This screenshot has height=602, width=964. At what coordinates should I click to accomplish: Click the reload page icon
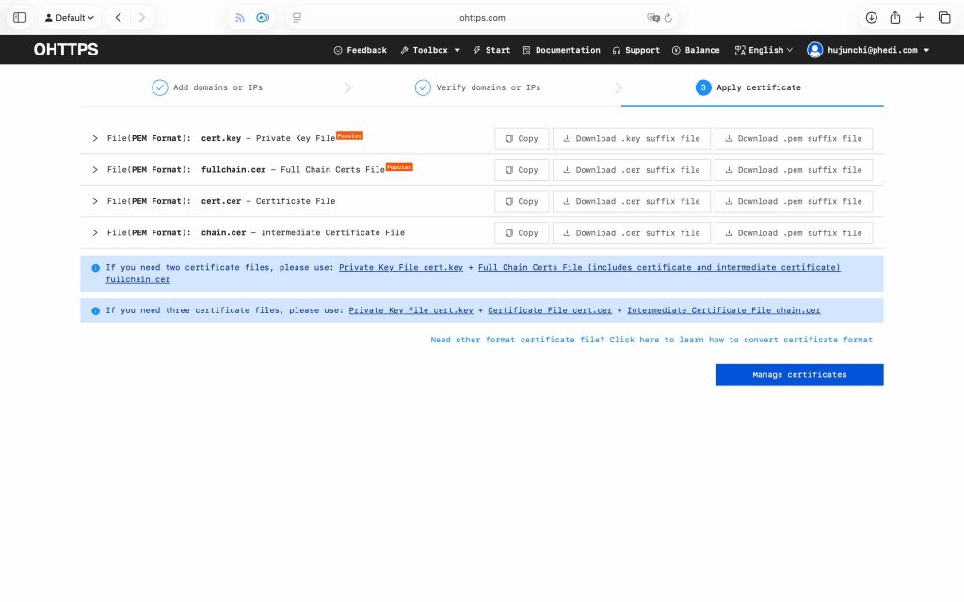coord(668,18)
